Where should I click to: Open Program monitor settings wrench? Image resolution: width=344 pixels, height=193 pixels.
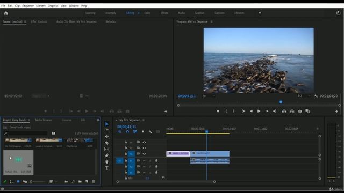[x=316, y=96]
